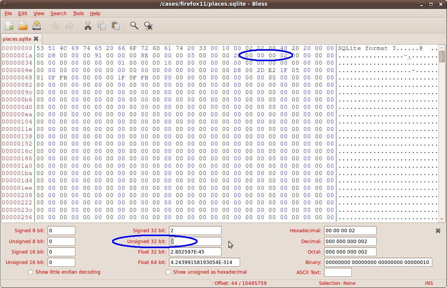Click the Find magnifier icon
The image size is (447, 288).
coord(134,26)
